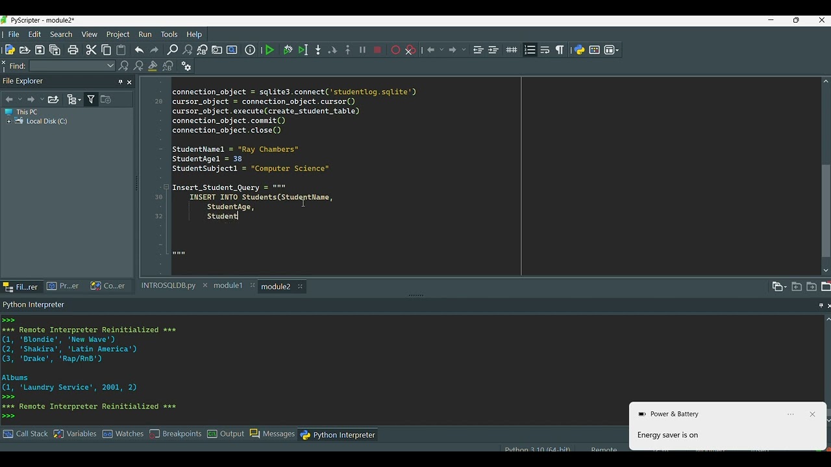
Task: Copy selection using the toolbar Copy icon
Action: pos(106,50)
